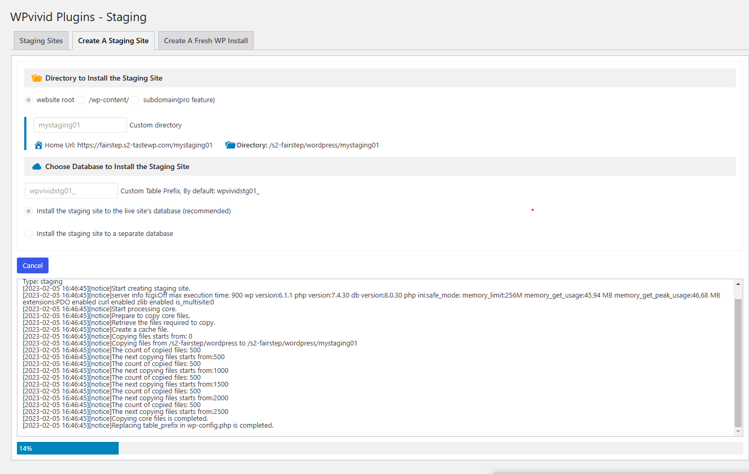Image resolution: width=749 pixels, height=474 pixels.
Task: Click the wpvividstg01_ table prefix field
Action: [71, 191]
